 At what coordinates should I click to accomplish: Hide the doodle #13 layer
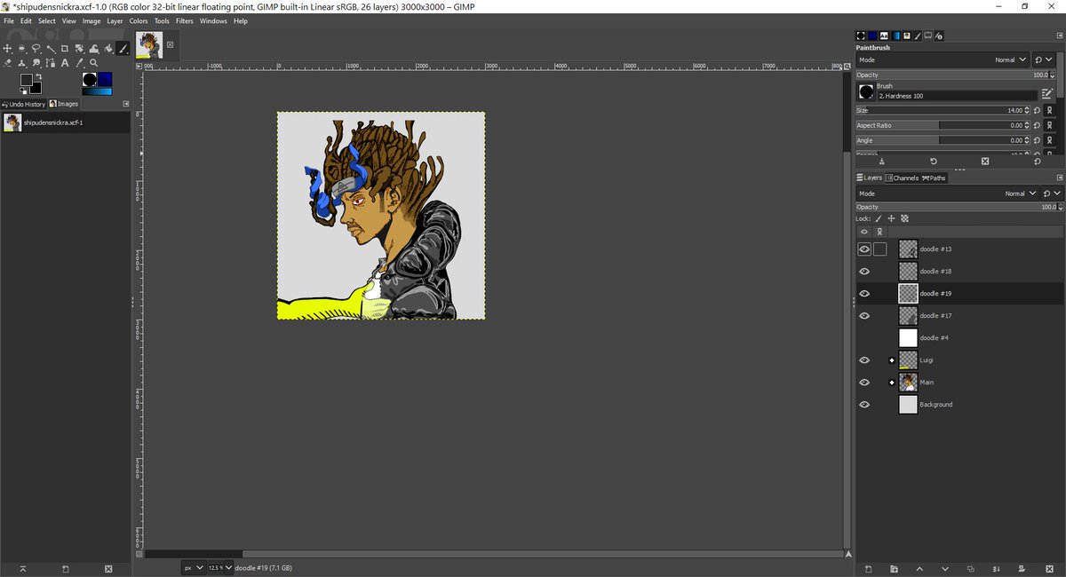tap(864, 249)
